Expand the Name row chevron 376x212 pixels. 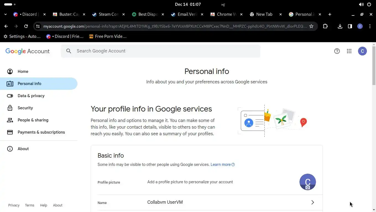[312, 202]
